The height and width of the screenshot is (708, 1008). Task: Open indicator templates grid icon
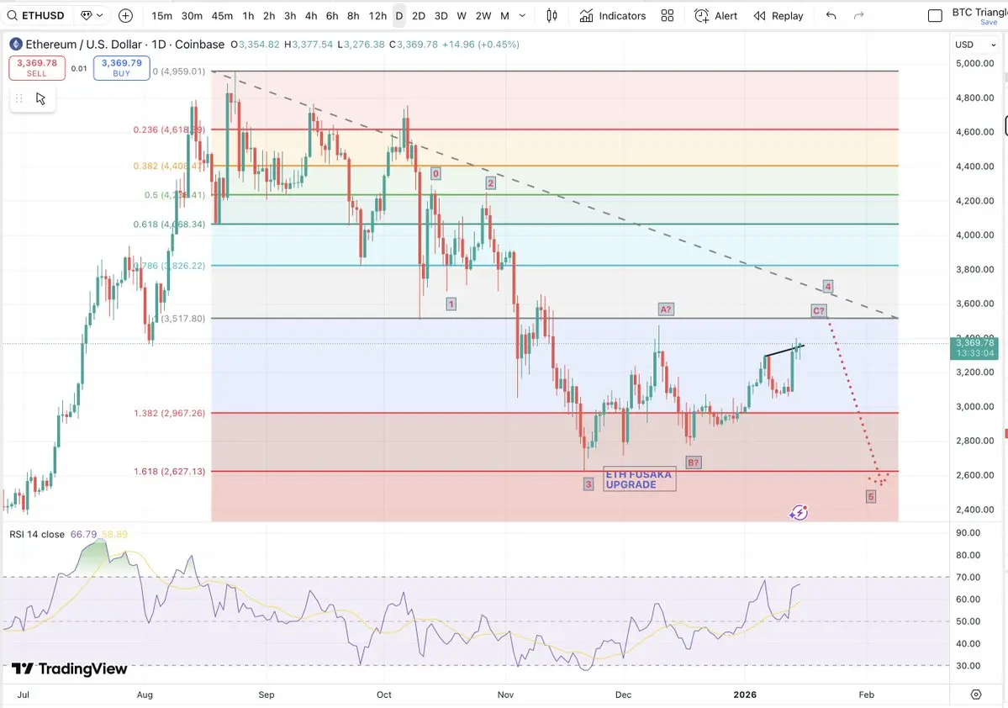coord(668,15)
